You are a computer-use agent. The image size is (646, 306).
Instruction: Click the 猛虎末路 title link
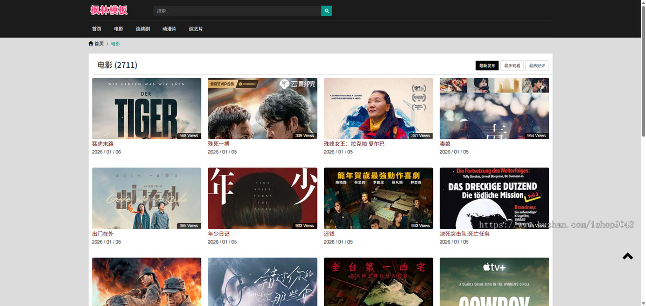point(103,144)
